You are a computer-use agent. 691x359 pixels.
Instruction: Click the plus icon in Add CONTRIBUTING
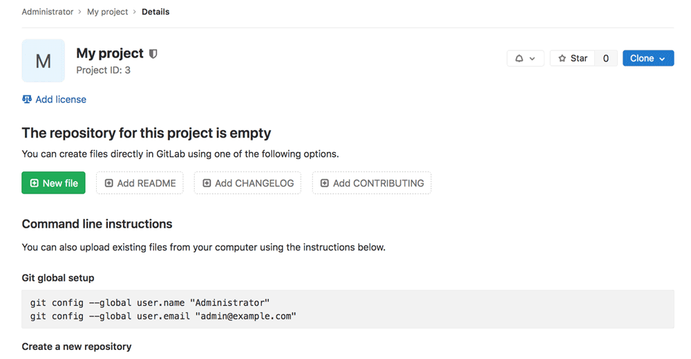tap(325, 183)
